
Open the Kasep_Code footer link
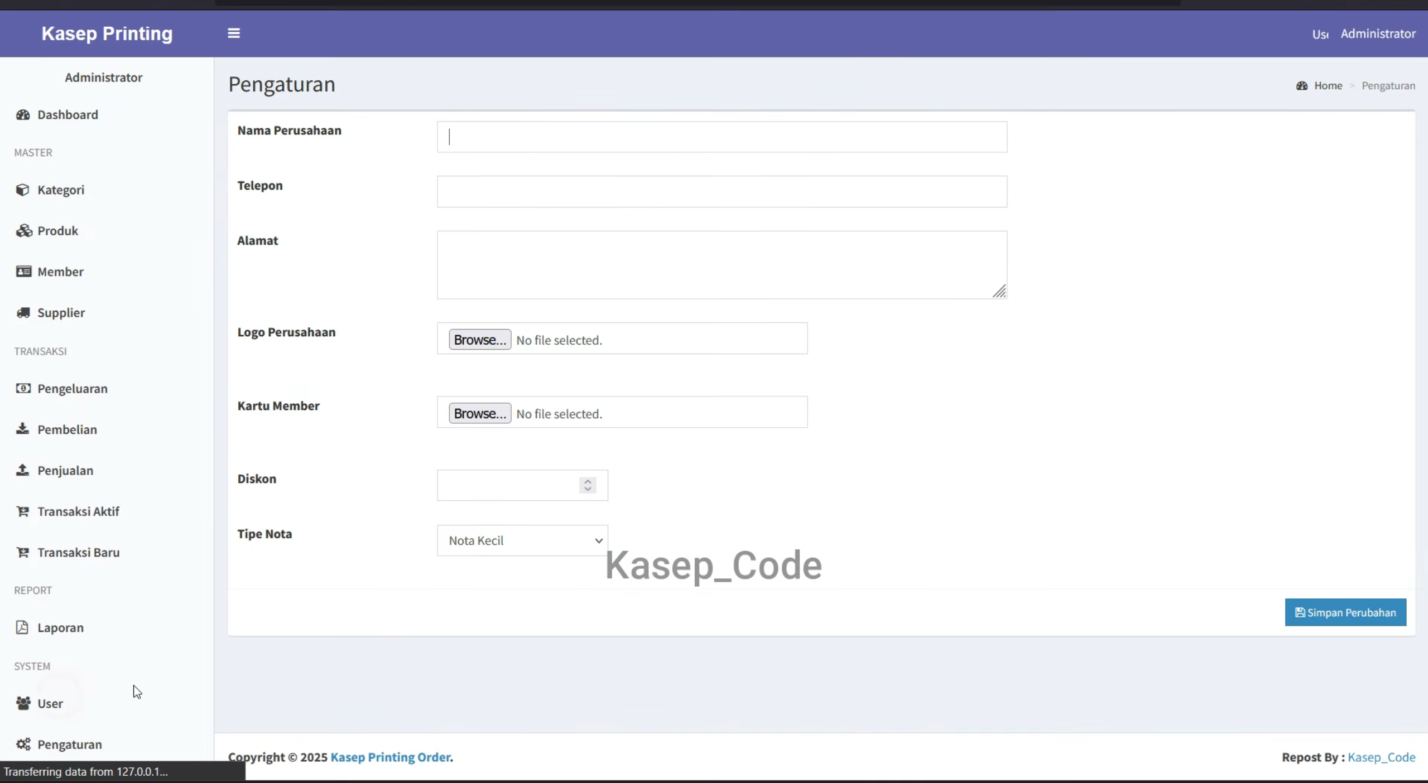pyautogui.click(x=1381, y=757)
